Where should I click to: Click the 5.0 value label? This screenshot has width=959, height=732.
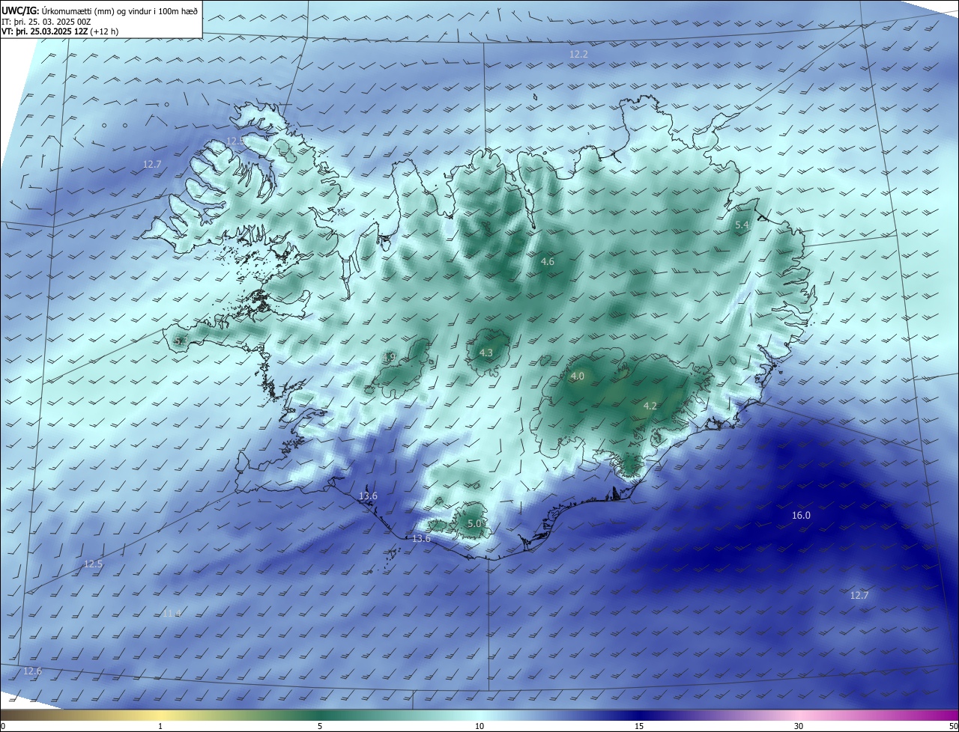click(x=474, y=523)
